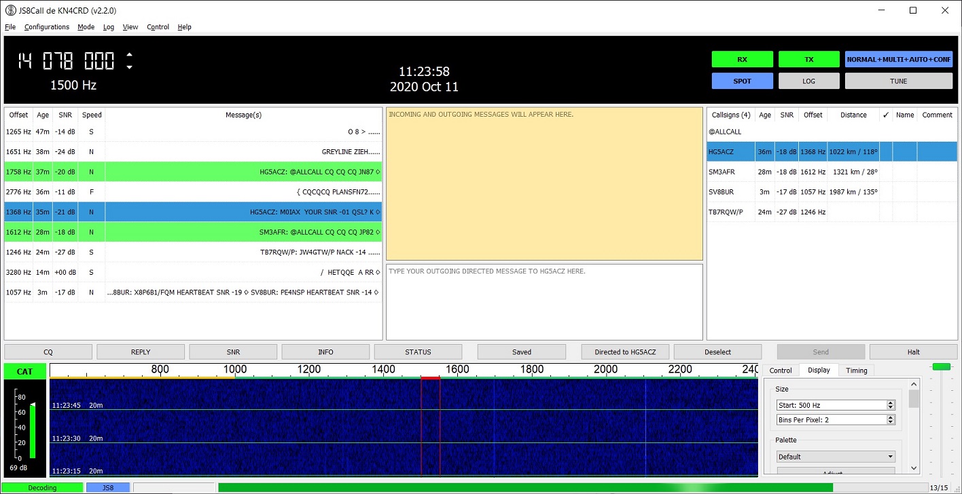Click the CAT status indicator

(x=25, y=372)
